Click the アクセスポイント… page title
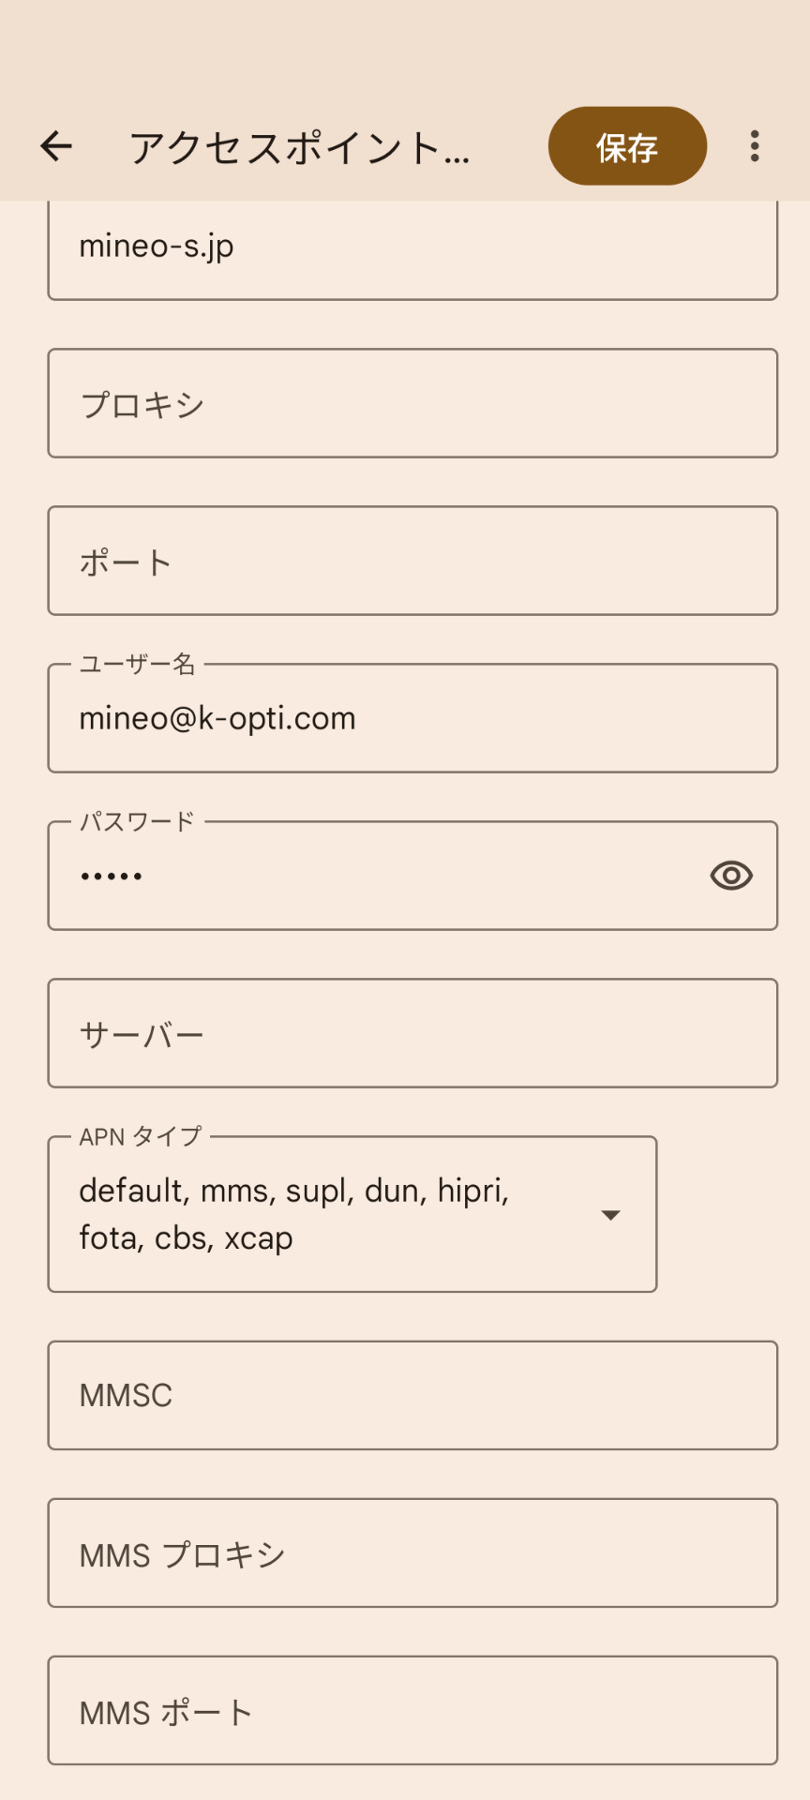The height and width of the screenshot is (1800, 810). (299, 148)
